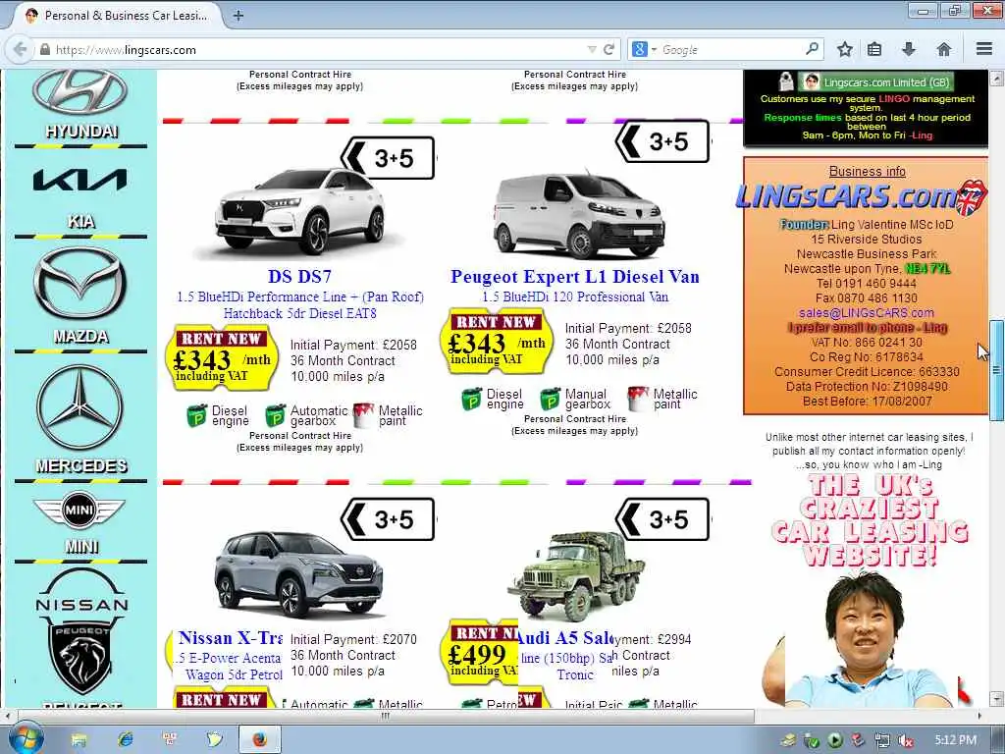1005x754 pixels.
Task: Open the Peugeot lion brand logo
Action: (81, 655)
